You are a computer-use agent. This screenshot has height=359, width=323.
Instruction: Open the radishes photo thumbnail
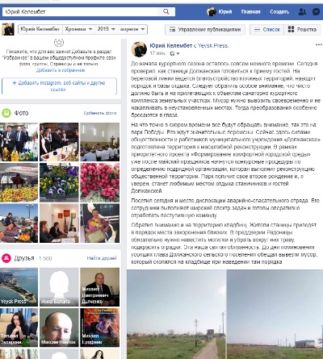100,182
